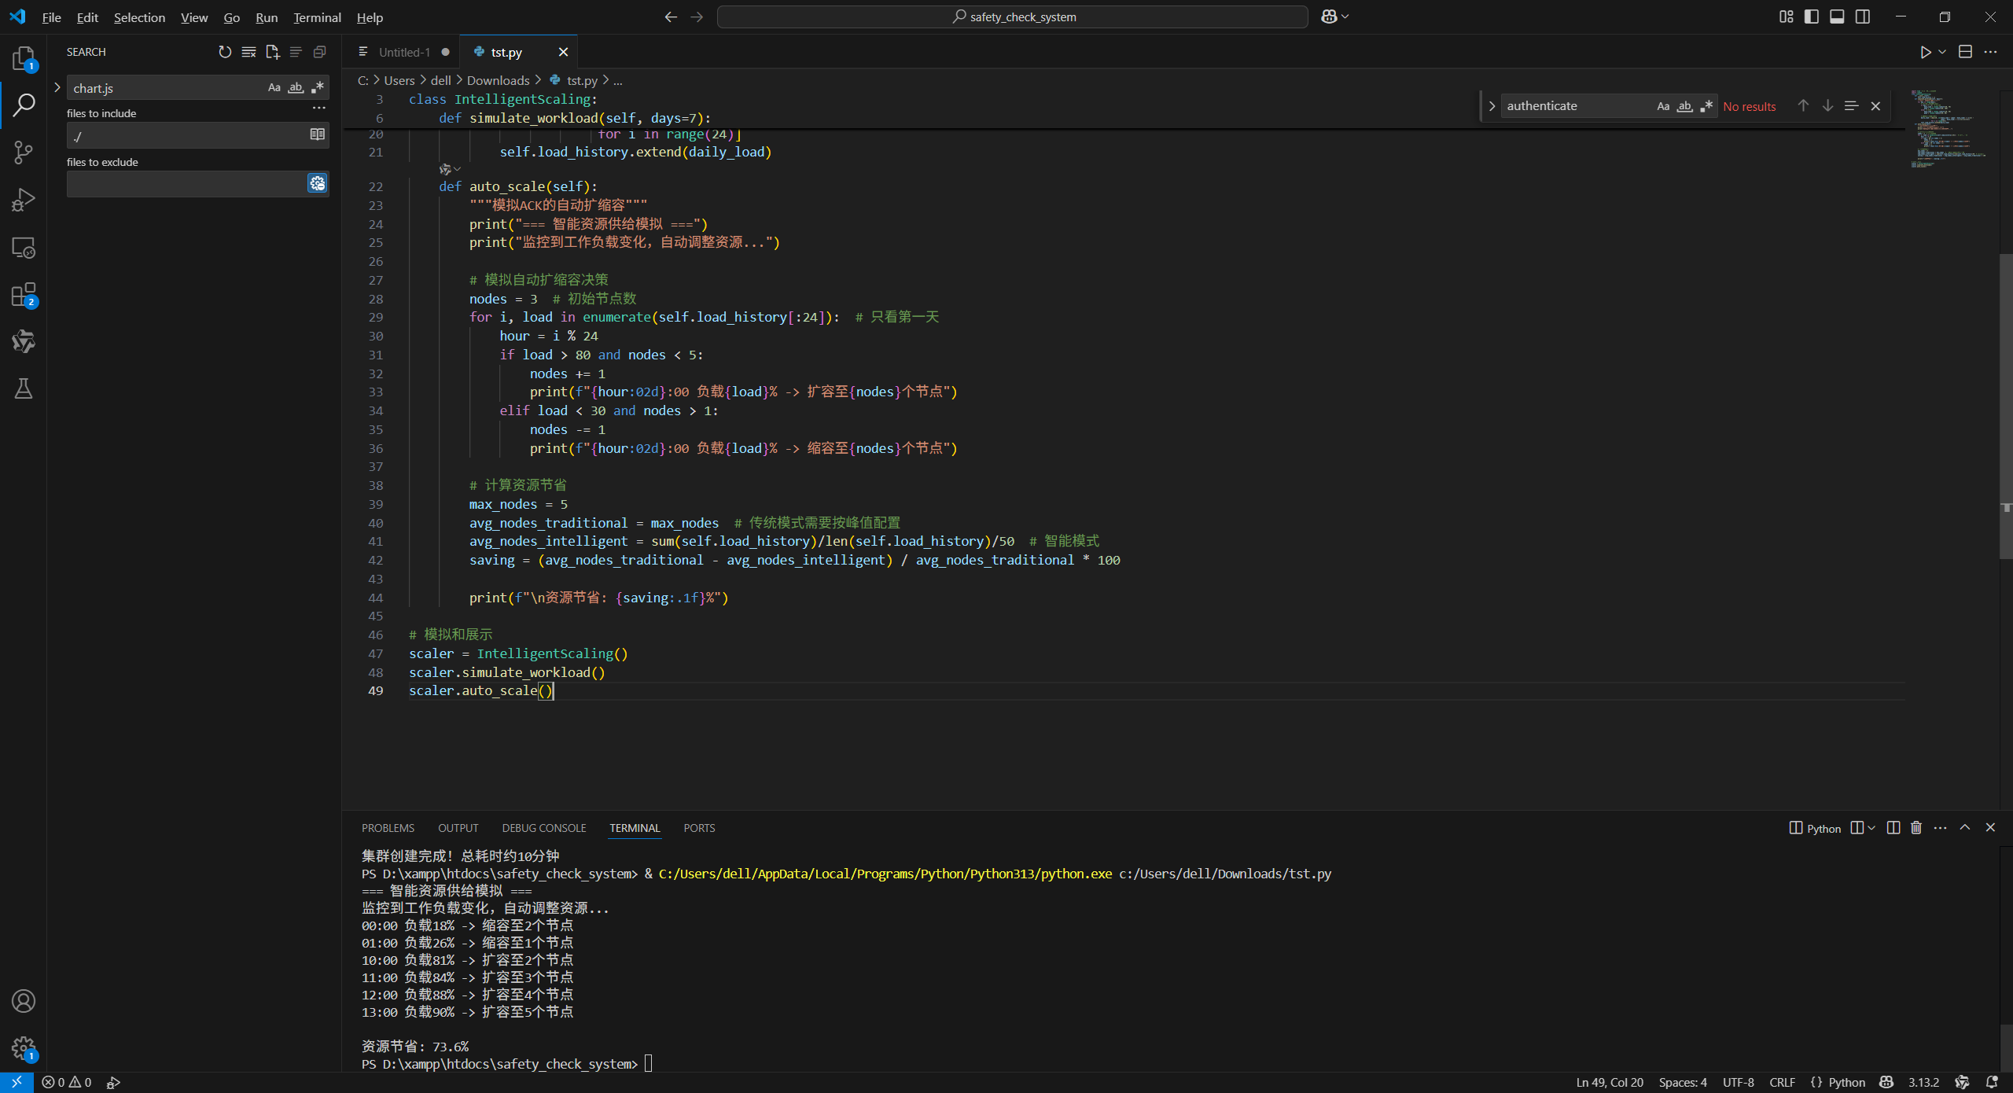The image size is (2013, 1093).
Task: Customize layout icon in title bar
Action: pyautogui.click(x=1786, y=17)
